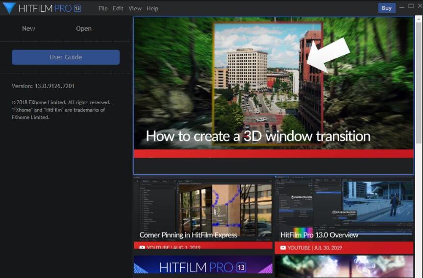Open the colorful smoke effects thumbnail
This screenshot has height=278, width=423.
[x=344, y=267]
